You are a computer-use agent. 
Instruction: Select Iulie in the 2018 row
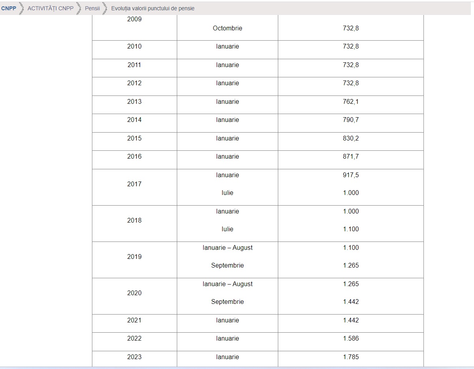[x=227, y=229]
